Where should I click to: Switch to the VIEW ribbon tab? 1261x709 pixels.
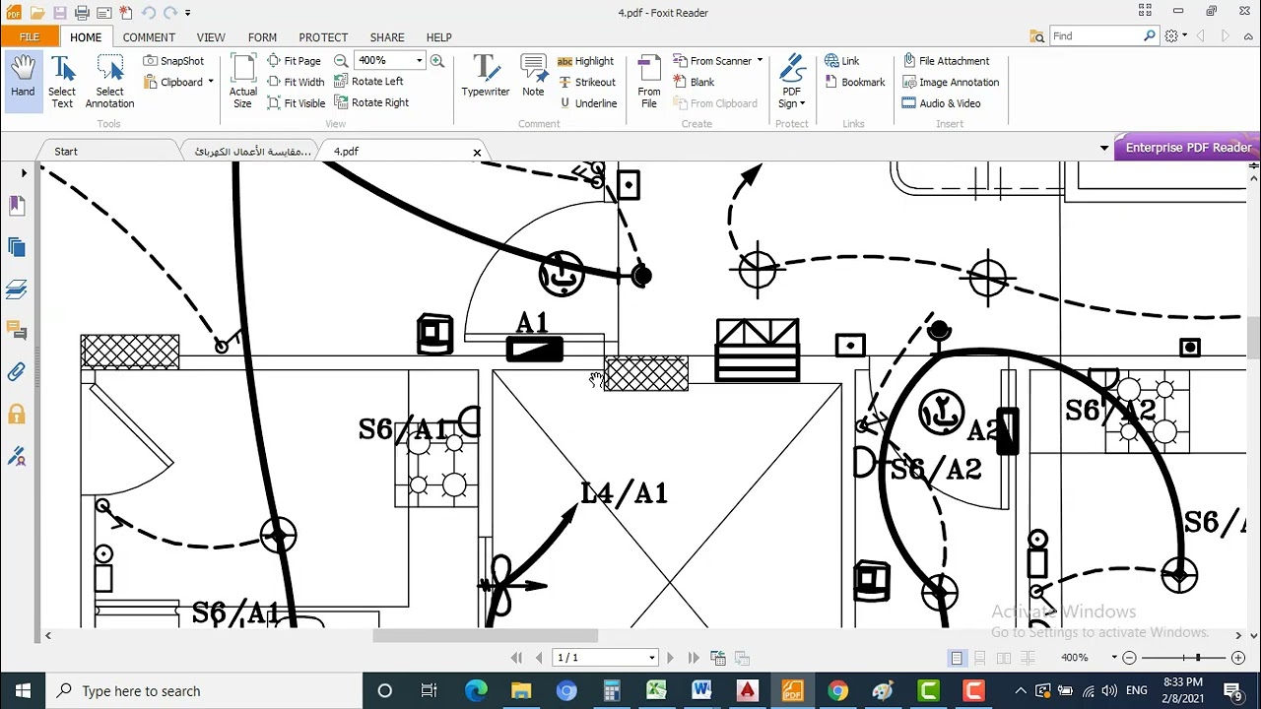(211, 37)
